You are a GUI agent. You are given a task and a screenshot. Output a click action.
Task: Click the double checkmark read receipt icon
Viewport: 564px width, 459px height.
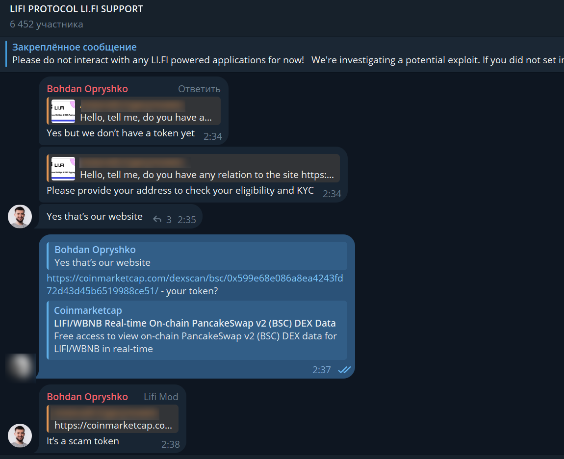click(x=344, y=370)
